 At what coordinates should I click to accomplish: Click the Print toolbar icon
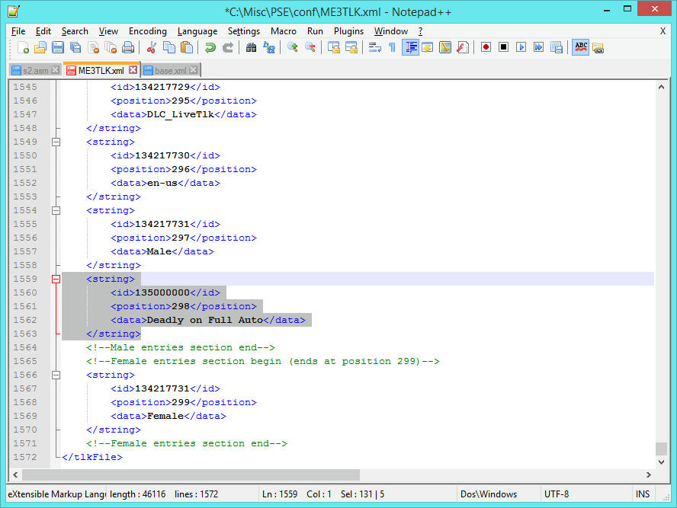128,47
